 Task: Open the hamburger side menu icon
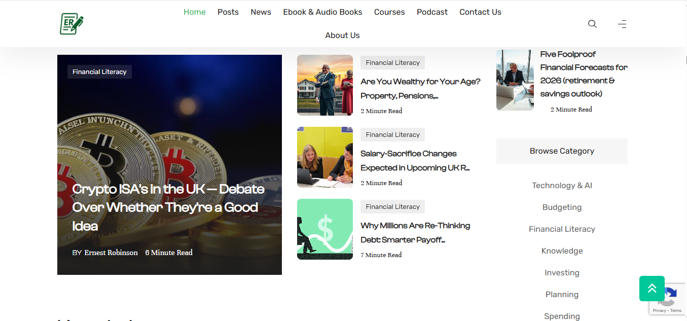pos(622,24)
